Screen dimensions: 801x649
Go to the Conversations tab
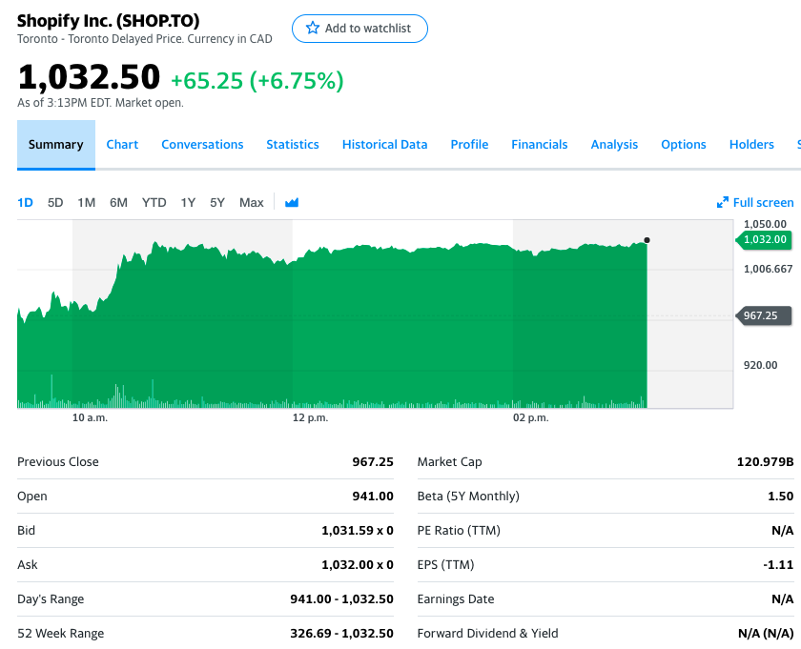click(202, 145)
